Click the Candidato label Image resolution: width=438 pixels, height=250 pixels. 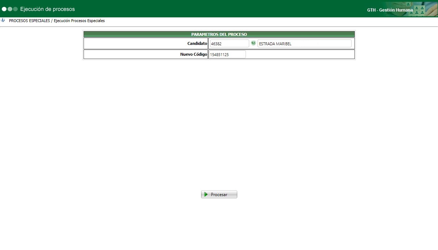click(197, 43)
